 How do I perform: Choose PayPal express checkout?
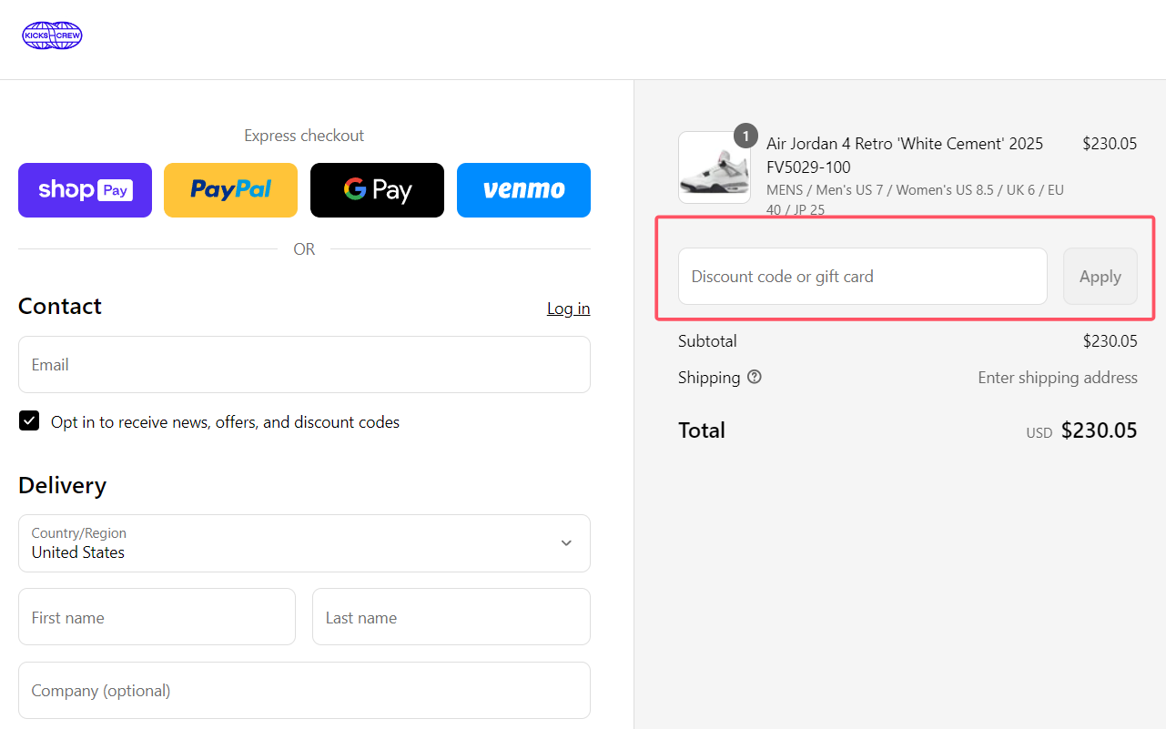(230, 190)
